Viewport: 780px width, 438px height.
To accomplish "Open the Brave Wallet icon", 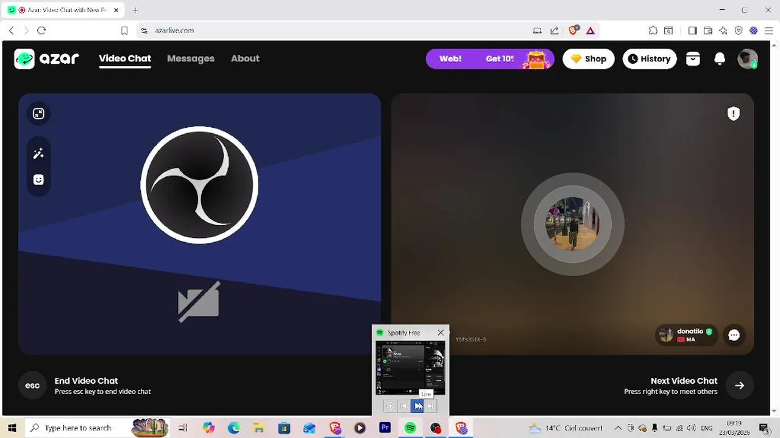I will [x=707, y=30].
